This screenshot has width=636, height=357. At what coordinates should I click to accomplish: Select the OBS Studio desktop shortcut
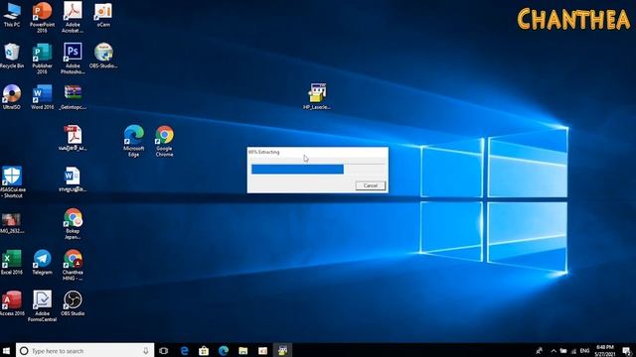click(x=73, y=303)
